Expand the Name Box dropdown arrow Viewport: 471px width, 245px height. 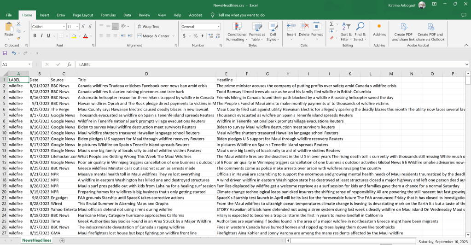[x=29, y=64]
